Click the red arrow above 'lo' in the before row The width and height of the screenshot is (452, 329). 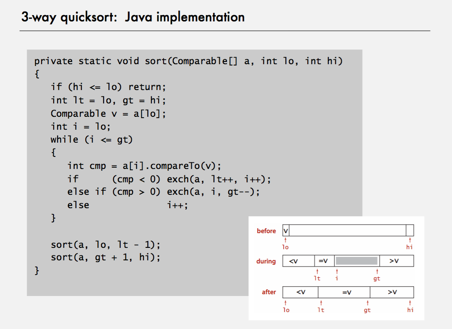(285, 240)
